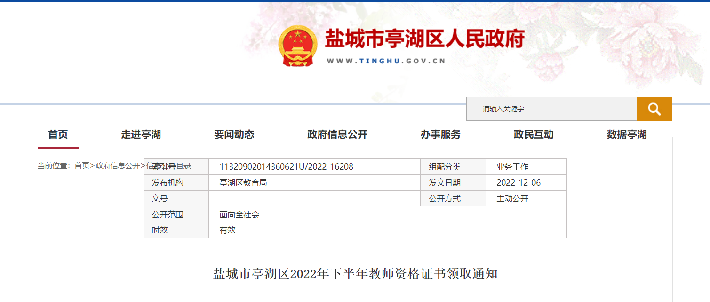710x302 pixels.
Task: Select 办事服务 in the navigation bar
Action: tap(440, 135)
